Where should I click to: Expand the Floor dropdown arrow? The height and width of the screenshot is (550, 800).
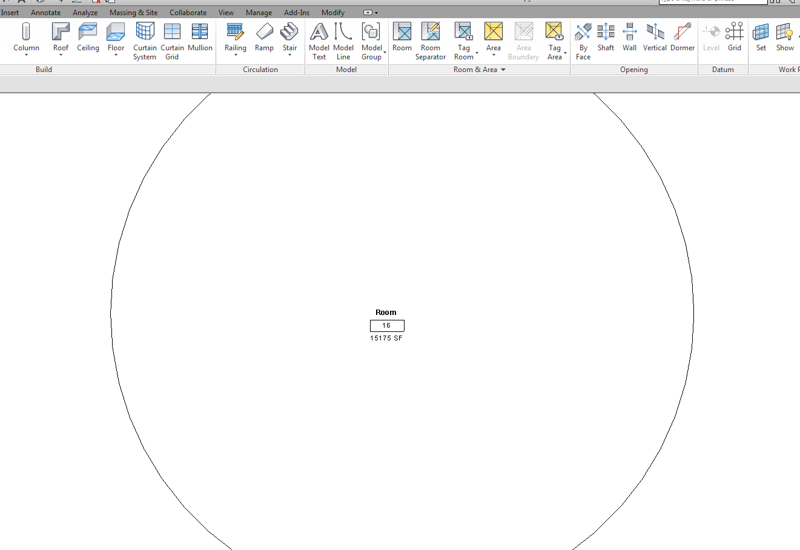pyautogui.click(x=116, y=55)
